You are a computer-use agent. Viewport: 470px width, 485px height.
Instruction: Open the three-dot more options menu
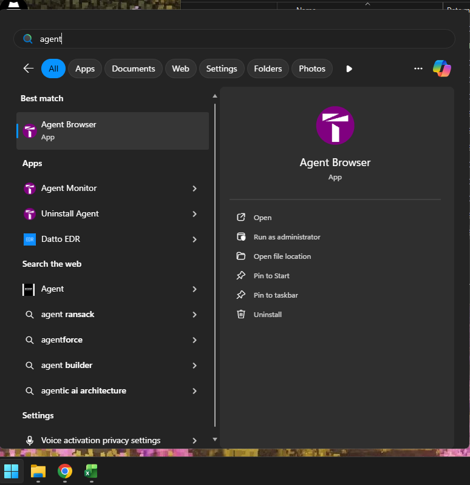click(x=418, y=69)
